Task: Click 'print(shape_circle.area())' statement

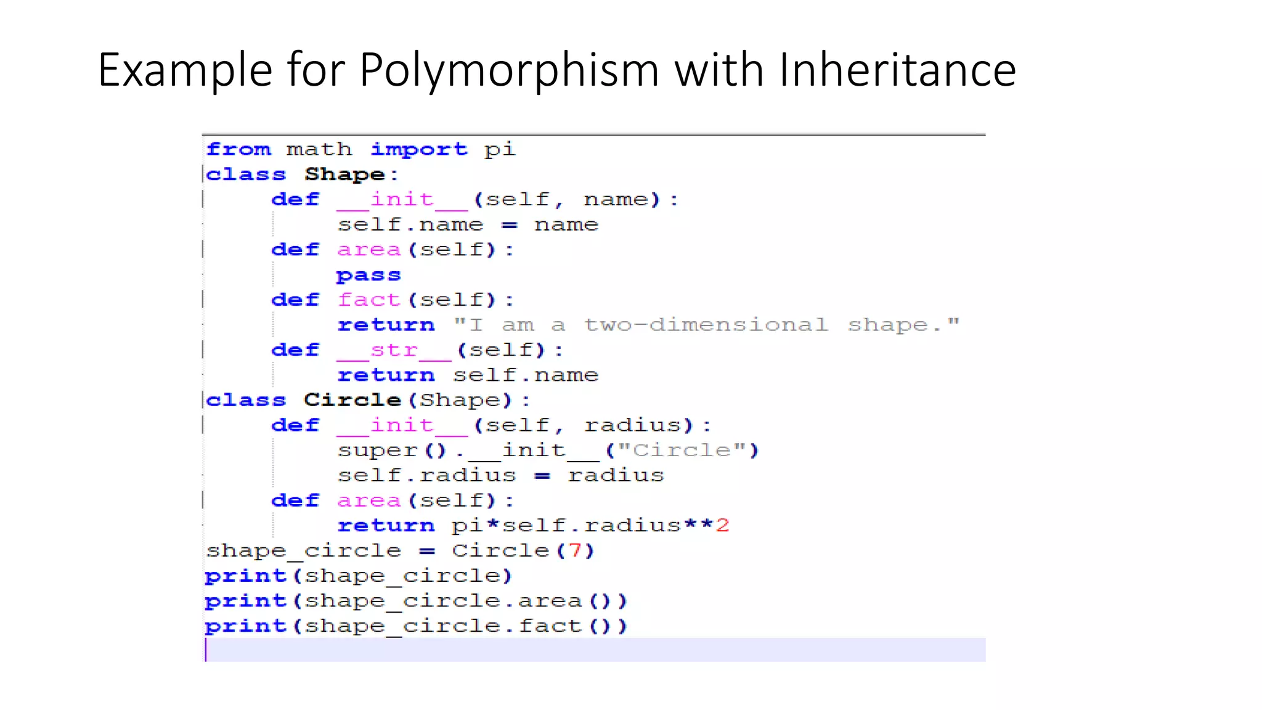Action: 416,601
